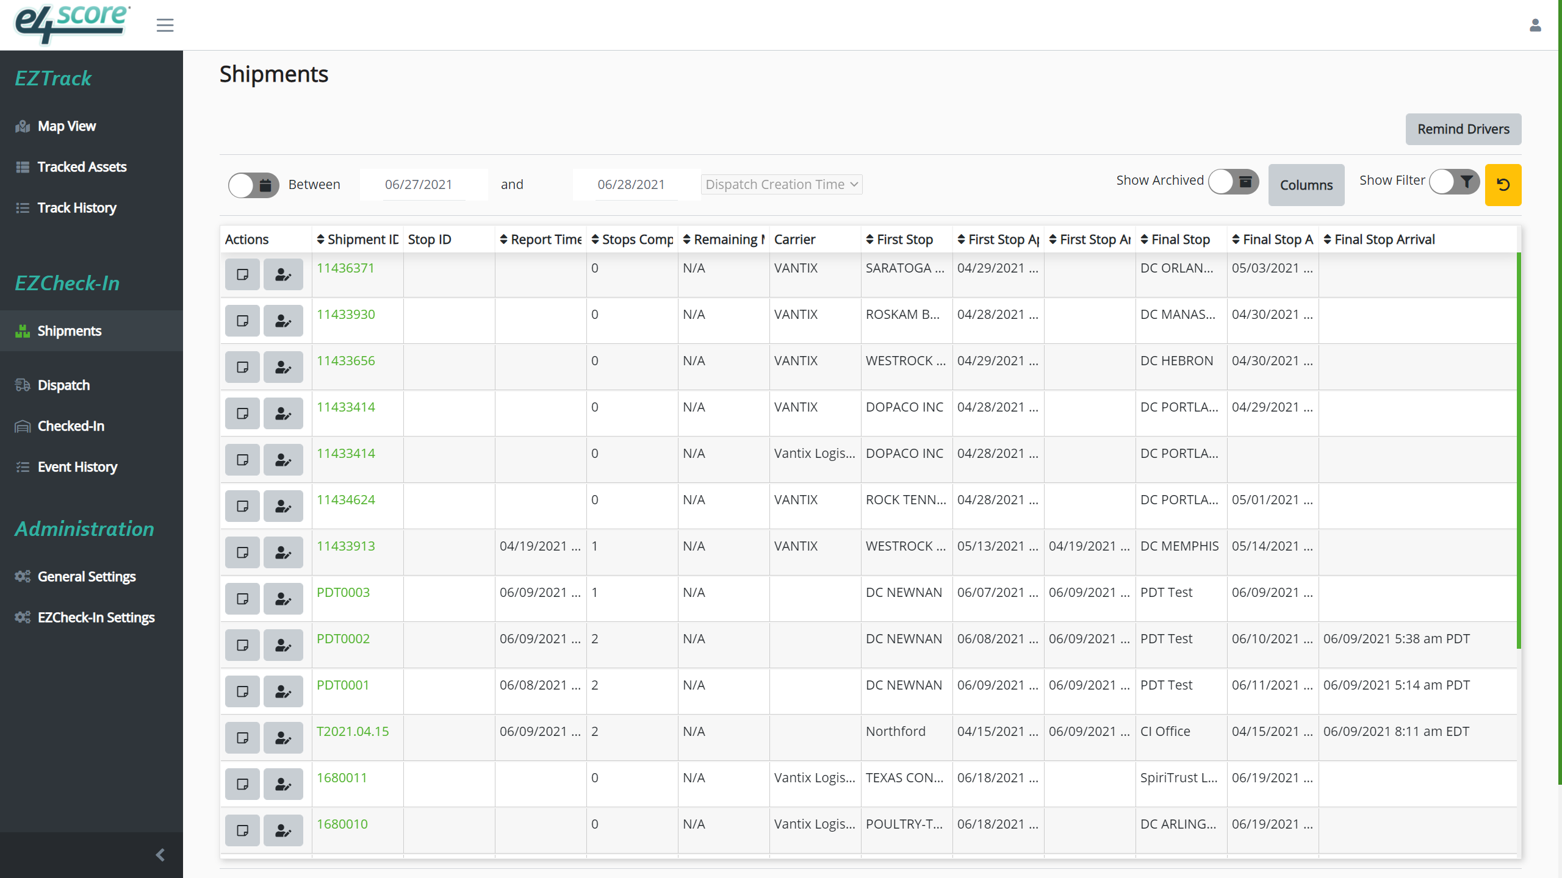Open shipment link 11433913
Image resolution: width=1562 pixels, height=878 pixels.
point(346,546)
